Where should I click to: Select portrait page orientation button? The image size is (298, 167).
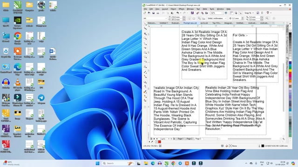tap(190, 19)
